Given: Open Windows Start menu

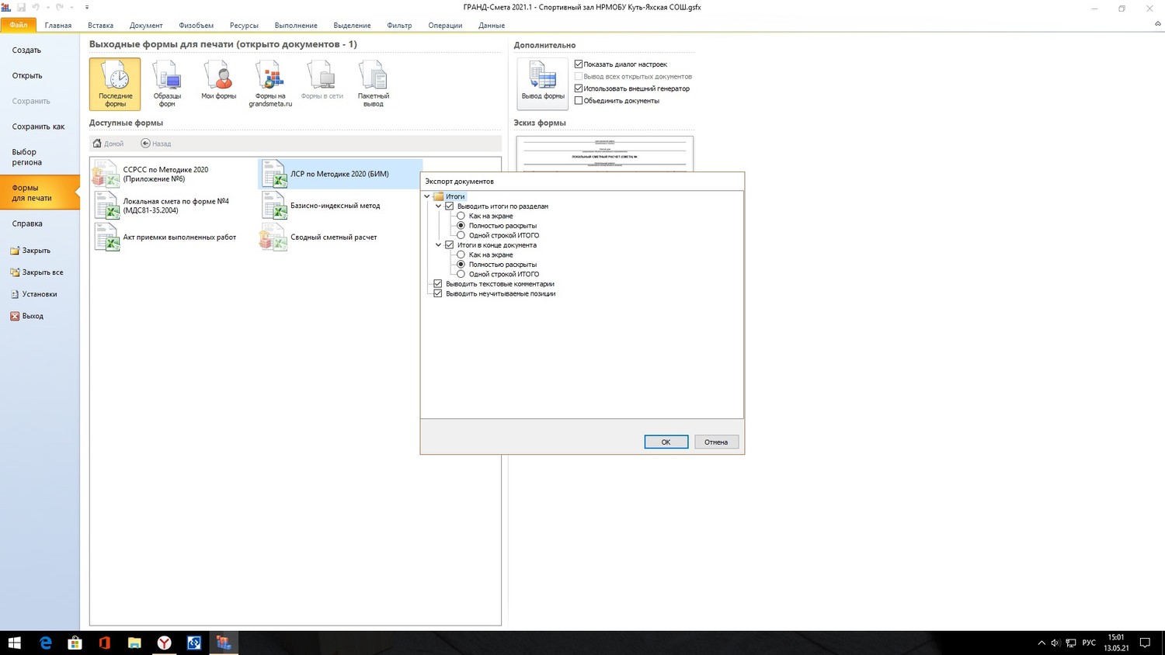Looking at the screenshot, I should (x=15, y=643).
